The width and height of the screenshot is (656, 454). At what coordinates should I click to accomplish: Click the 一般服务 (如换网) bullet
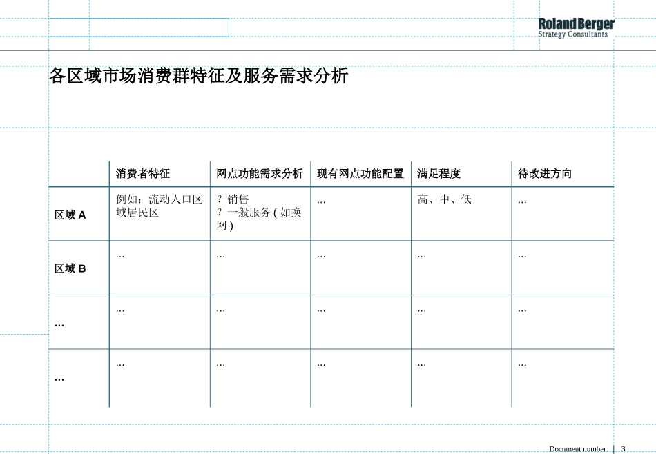click(x=259, y=219)
